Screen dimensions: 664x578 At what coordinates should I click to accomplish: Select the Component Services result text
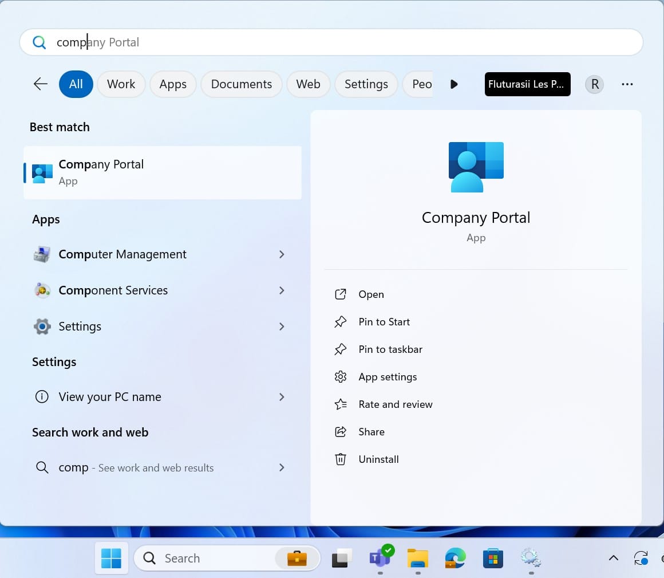click(x=113, y=290)
